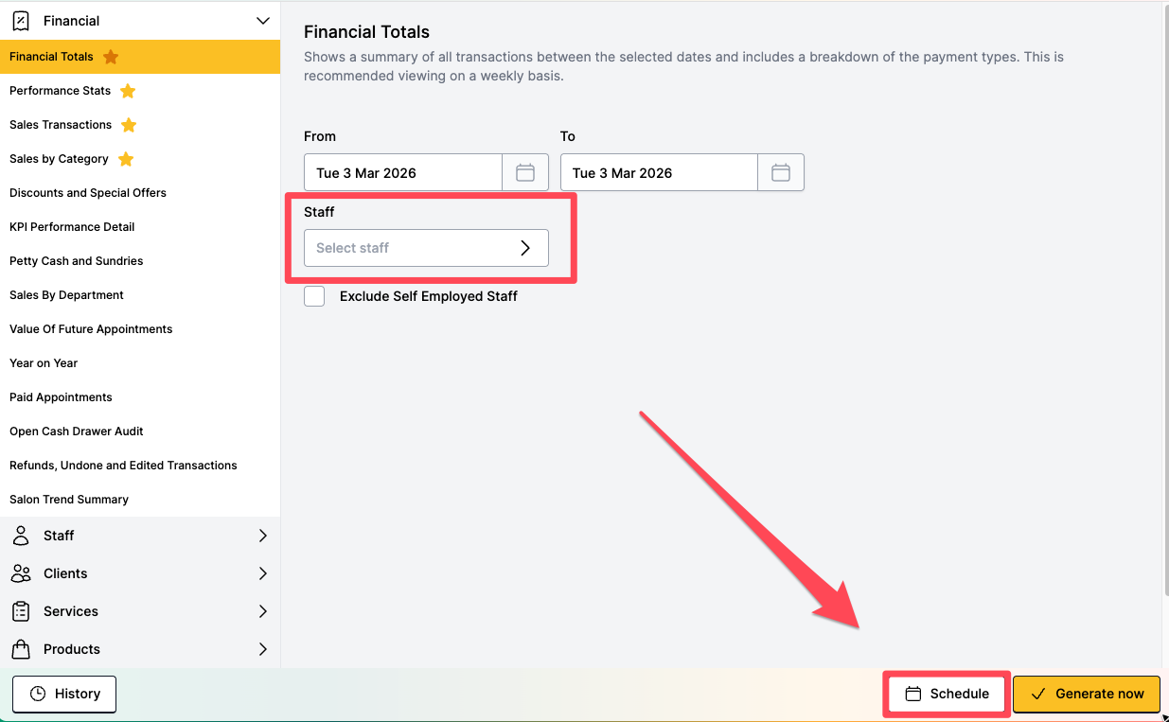Image resolution: width=1169 pixels, height=722 pixels.
Task: Click the Clients group people icon
Action: pyautogui.click(x=21, y=573)
